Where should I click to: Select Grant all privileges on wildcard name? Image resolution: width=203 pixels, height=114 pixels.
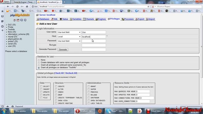[39, 65]
